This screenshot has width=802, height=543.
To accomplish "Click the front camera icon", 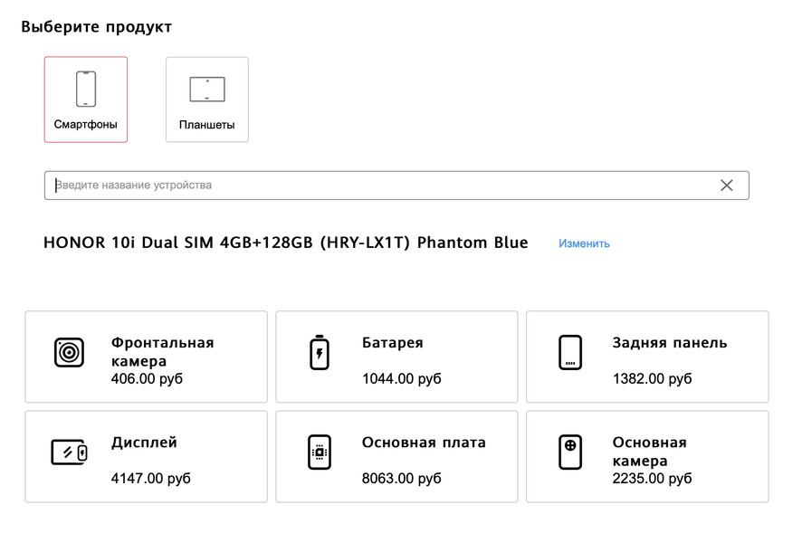I will (x=69, y=352).
